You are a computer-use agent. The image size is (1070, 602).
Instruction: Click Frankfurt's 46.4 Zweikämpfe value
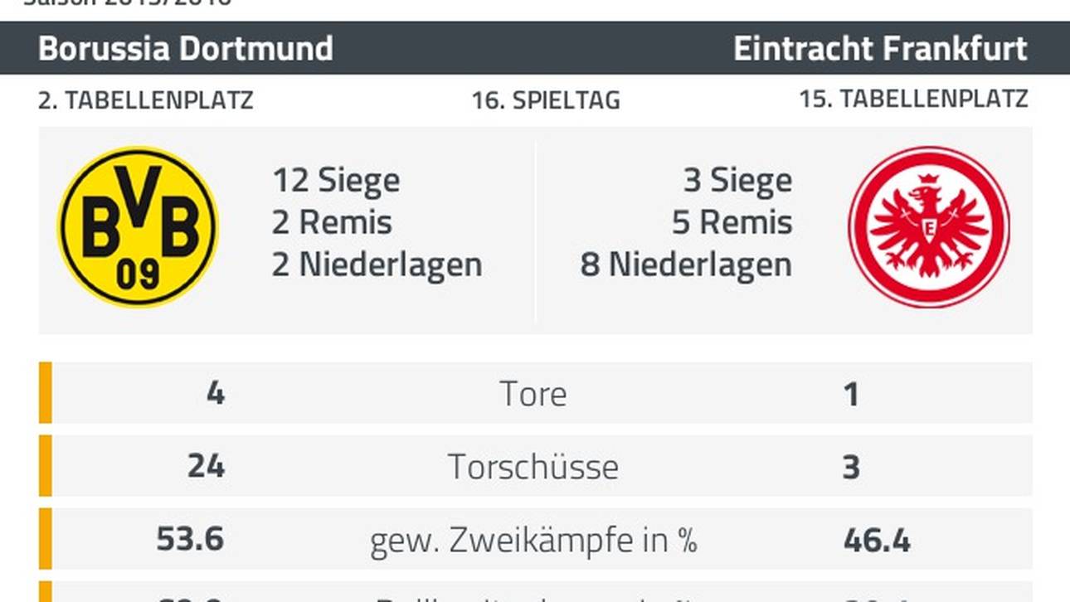(x=877, y=541)
